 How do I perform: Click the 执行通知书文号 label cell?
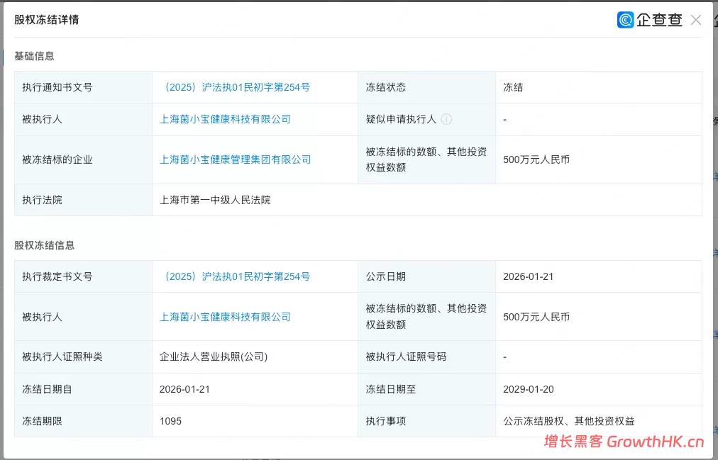coord(83,87)
